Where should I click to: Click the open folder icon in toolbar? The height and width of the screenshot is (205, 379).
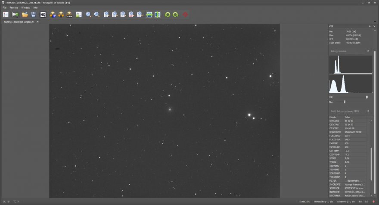coord(25,15)
